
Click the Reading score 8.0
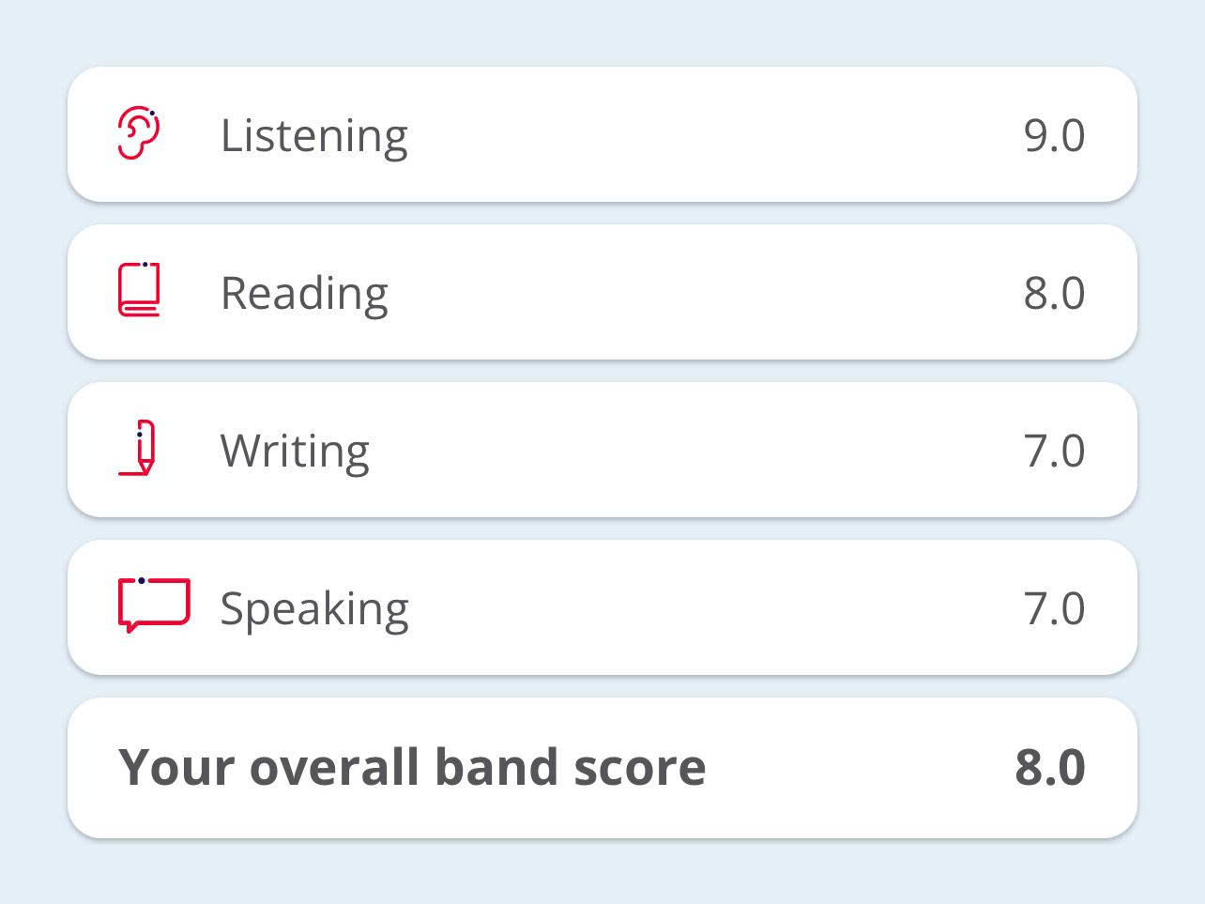[x=1054, y=293]
